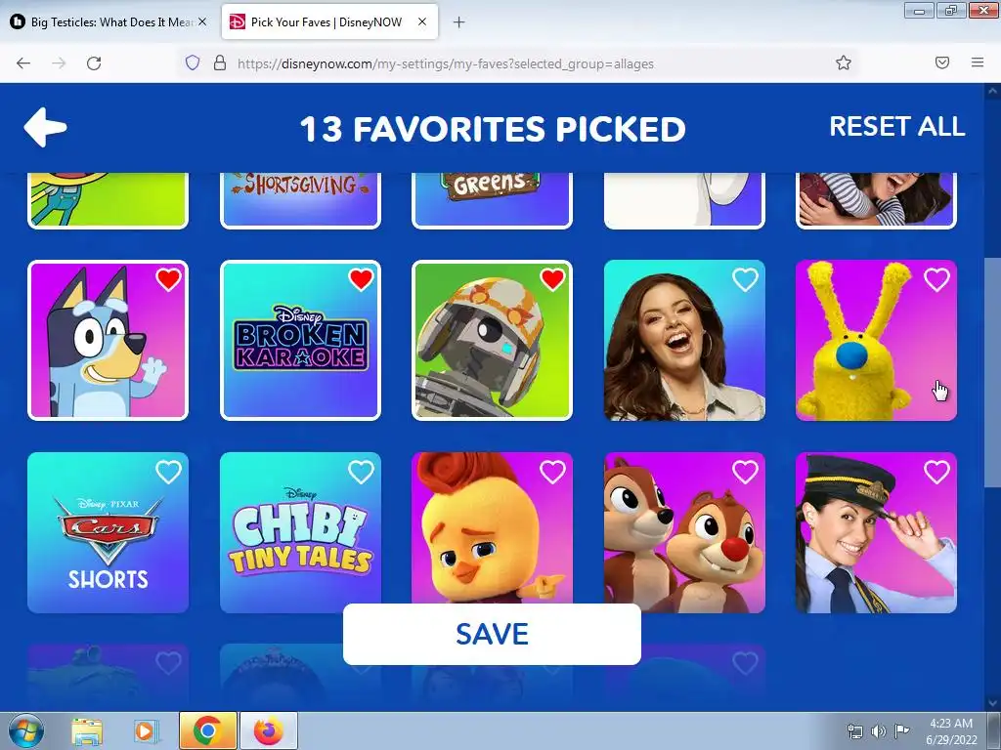
Task: Bookmark this page with star icon
Action: 844,62
